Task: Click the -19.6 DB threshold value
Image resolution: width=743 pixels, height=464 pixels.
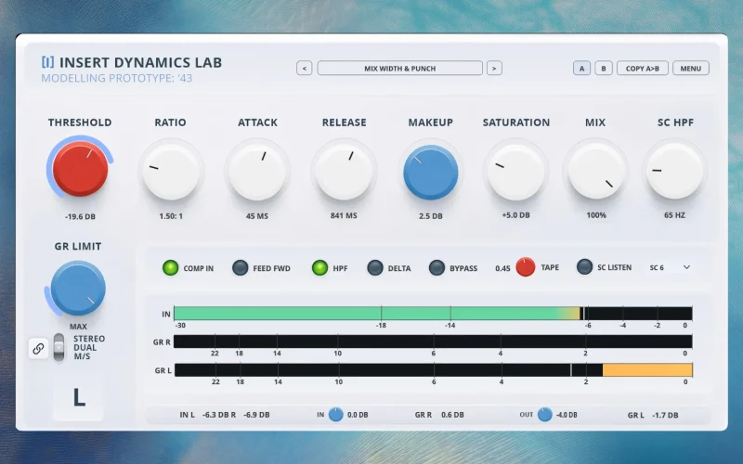Action: (80, 216)
